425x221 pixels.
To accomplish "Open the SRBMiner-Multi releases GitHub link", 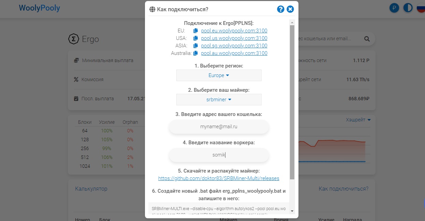I will point(219,178).
